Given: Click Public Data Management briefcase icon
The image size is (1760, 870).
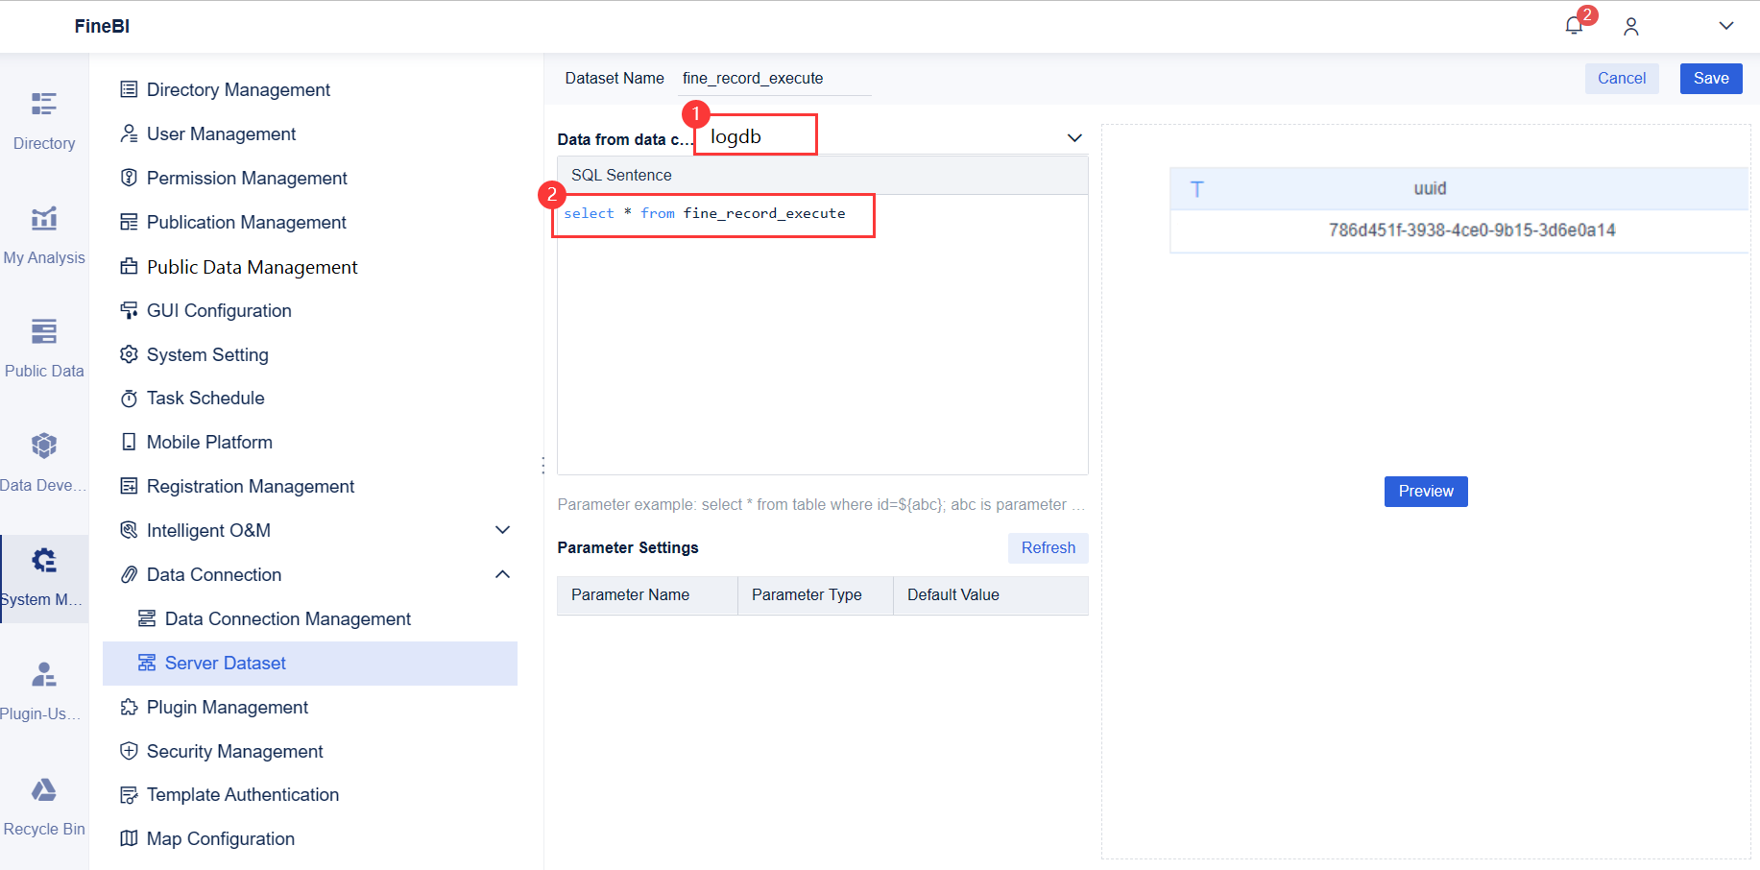Looking at the screenshot, I should click(x=129, y=266).
